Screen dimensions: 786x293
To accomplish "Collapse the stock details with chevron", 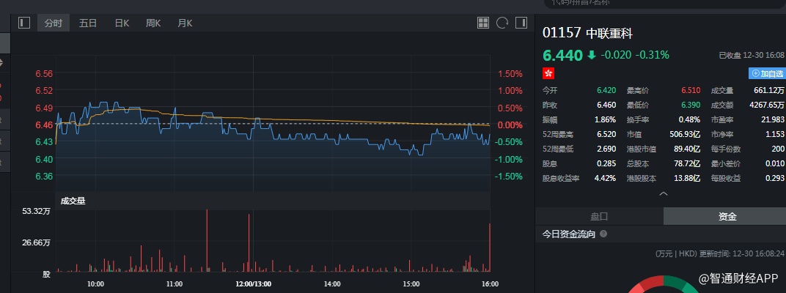I will coord(663,194).
